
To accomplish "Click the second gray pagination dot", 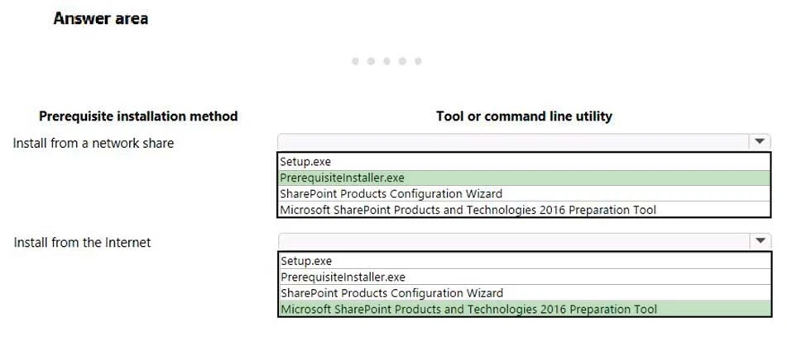I will [x=371, y=61].
